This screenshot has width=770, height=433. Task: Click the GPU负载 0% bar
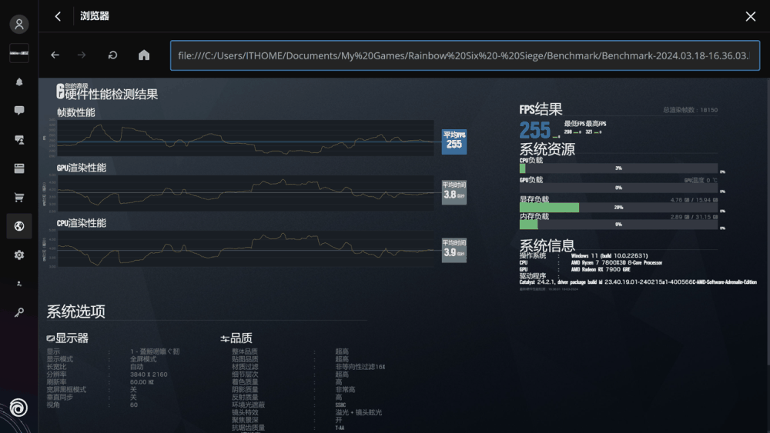[618, 188]
